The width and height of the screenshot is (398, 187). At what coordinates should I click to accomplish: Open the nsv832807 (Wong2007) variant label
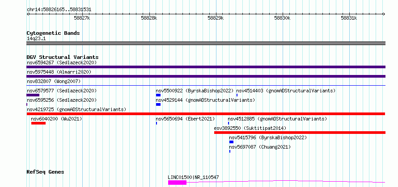[x=54, y=81]
